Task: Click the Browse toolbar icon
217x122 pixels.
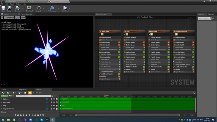Action: pyautogui.click(x=9, y=8)
